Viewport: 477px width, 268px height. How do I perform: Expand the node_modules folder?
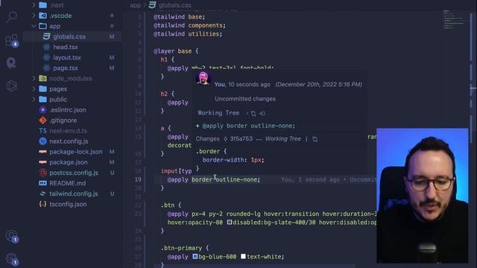click(34, 78)
